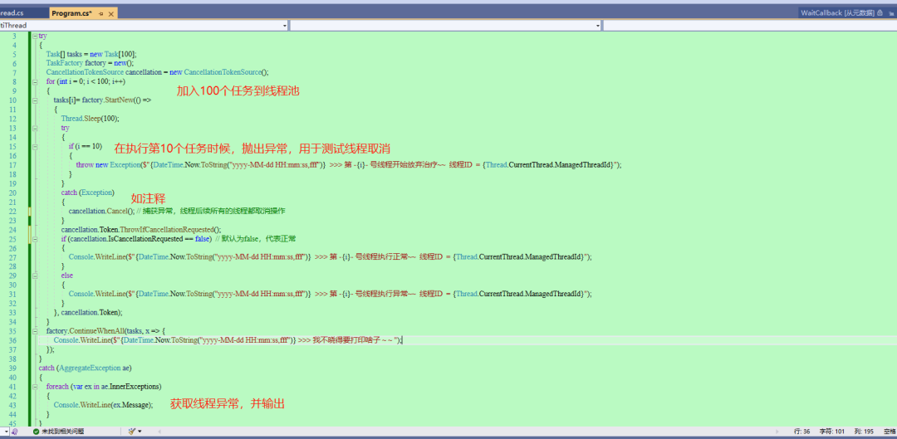The image size is (897, 439).
Task: Click }, cancellation.Token); on line 33
Action: pyautogui.click(x=88, y=313)
